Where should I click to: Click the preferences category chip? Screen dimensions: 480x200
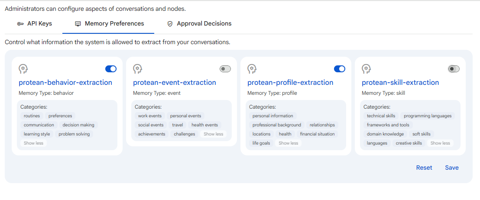(60, 116)
